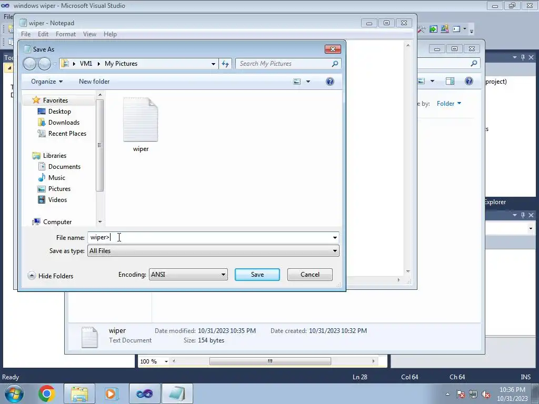Click the Back navigation arrow in Save As
Image resolution: width=539 pixels, height=404 pixels.
click(29, 64)
